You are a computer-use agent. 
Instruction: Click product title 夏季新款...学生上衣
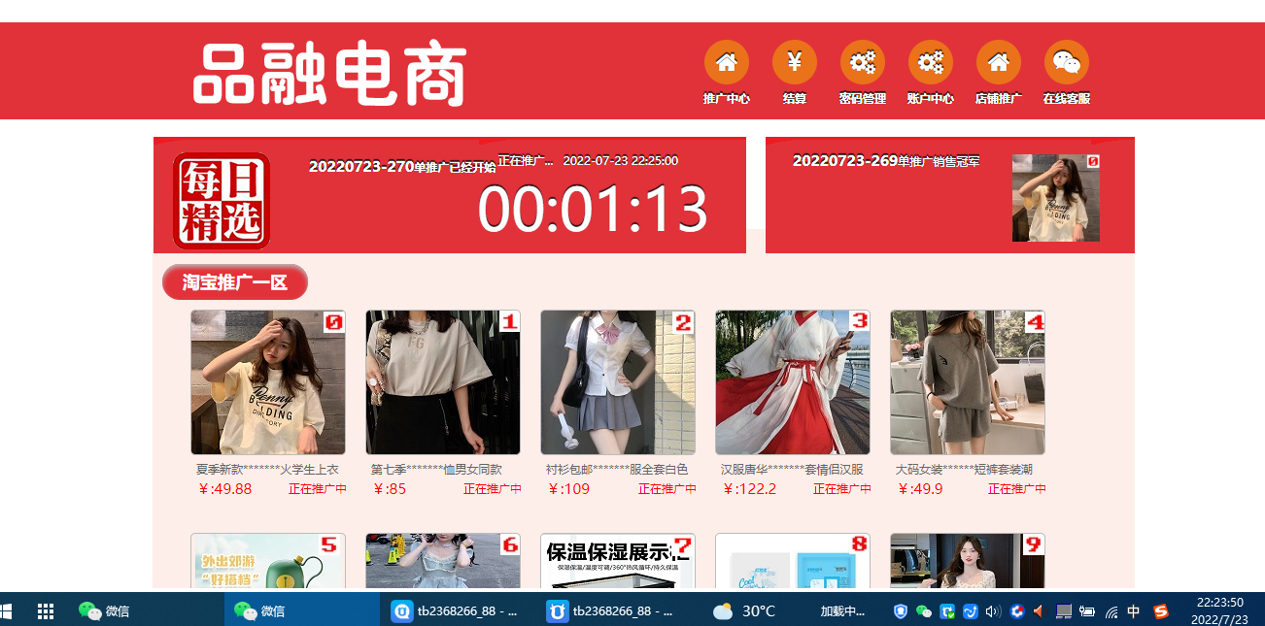[267, 470]
